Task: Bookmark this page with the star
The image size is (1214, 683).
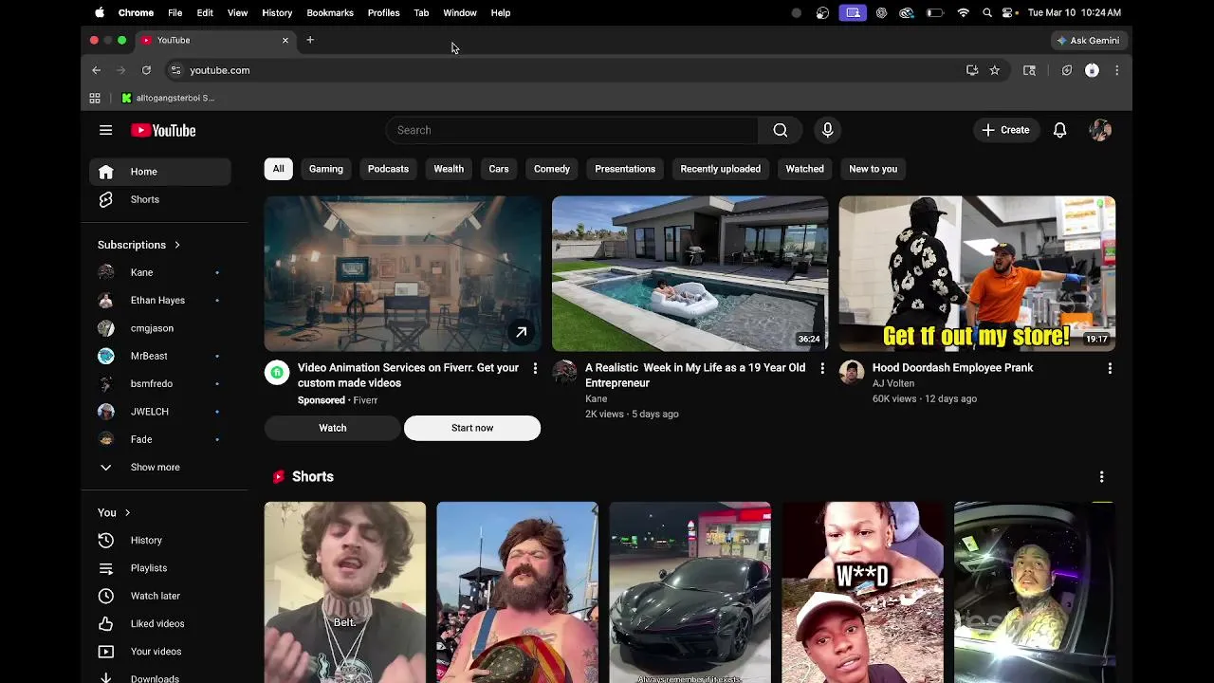Action: point(994,70)
